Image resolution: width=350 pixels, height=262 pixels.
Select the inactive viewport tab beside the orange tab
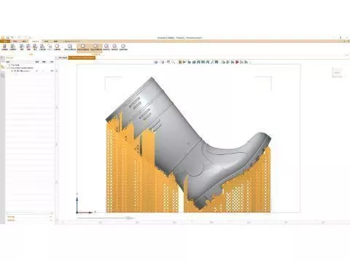[62, 57]
